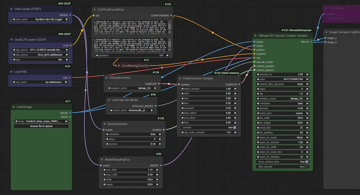The height and width of the screenshot is (195, 360).
Task: Change the type combo set to flux
Action: (40, 60)
